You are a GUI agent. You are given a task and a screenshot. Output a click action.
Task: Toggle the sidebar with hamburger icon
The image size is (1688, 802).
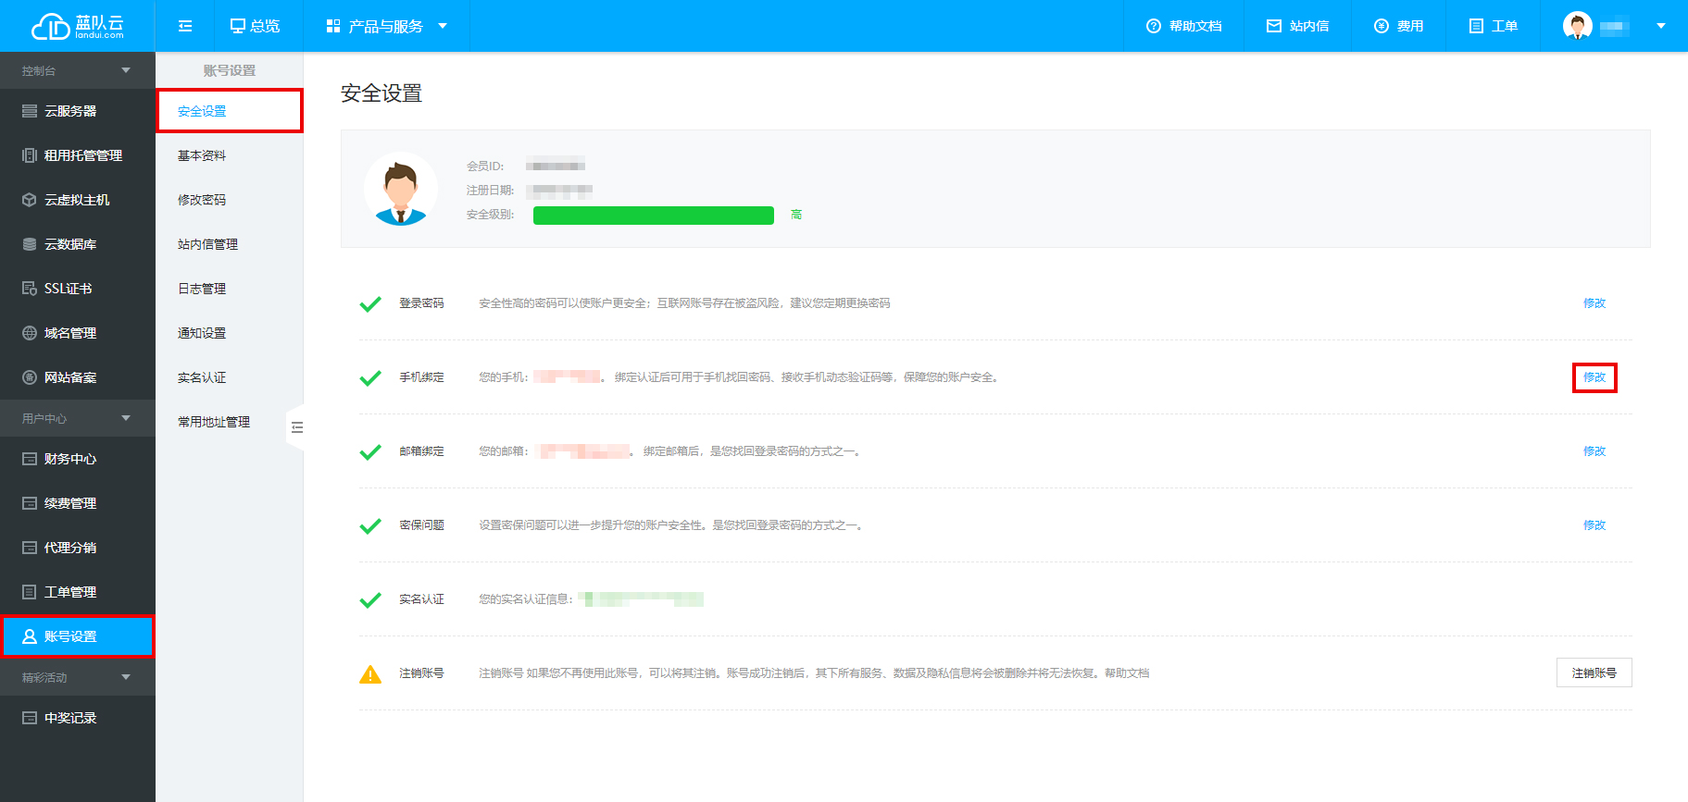pyautogui.click(x=185, y=26)
